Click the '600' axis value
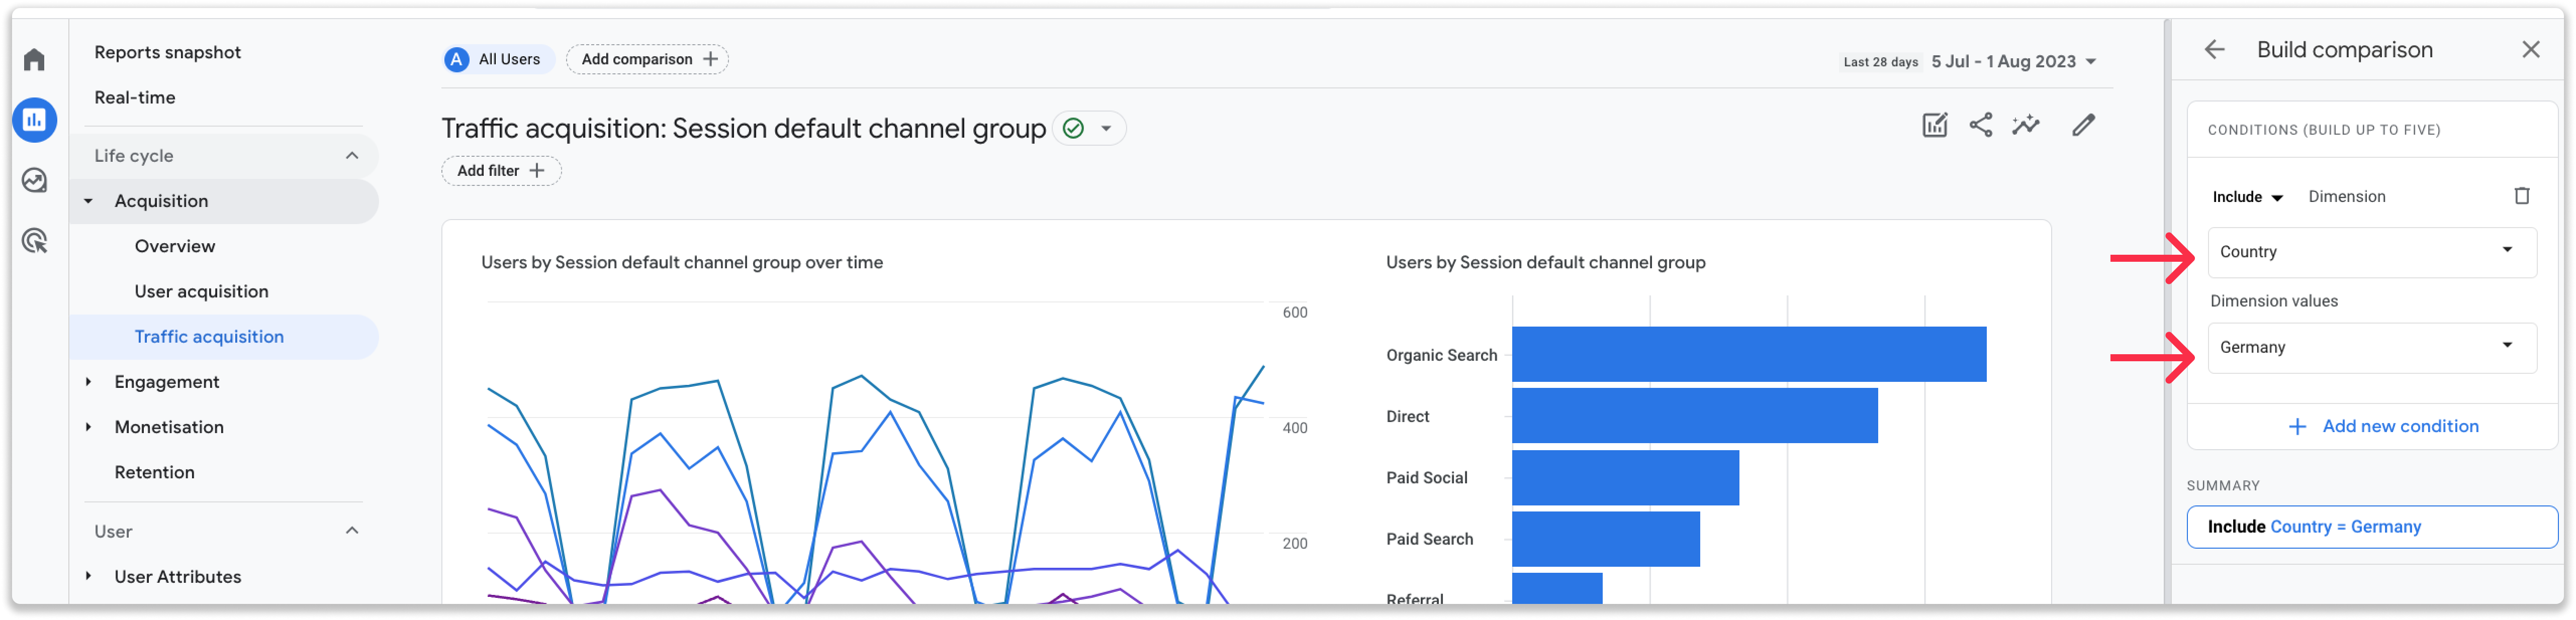2576x620 pixels. [x=1294, y=313]
